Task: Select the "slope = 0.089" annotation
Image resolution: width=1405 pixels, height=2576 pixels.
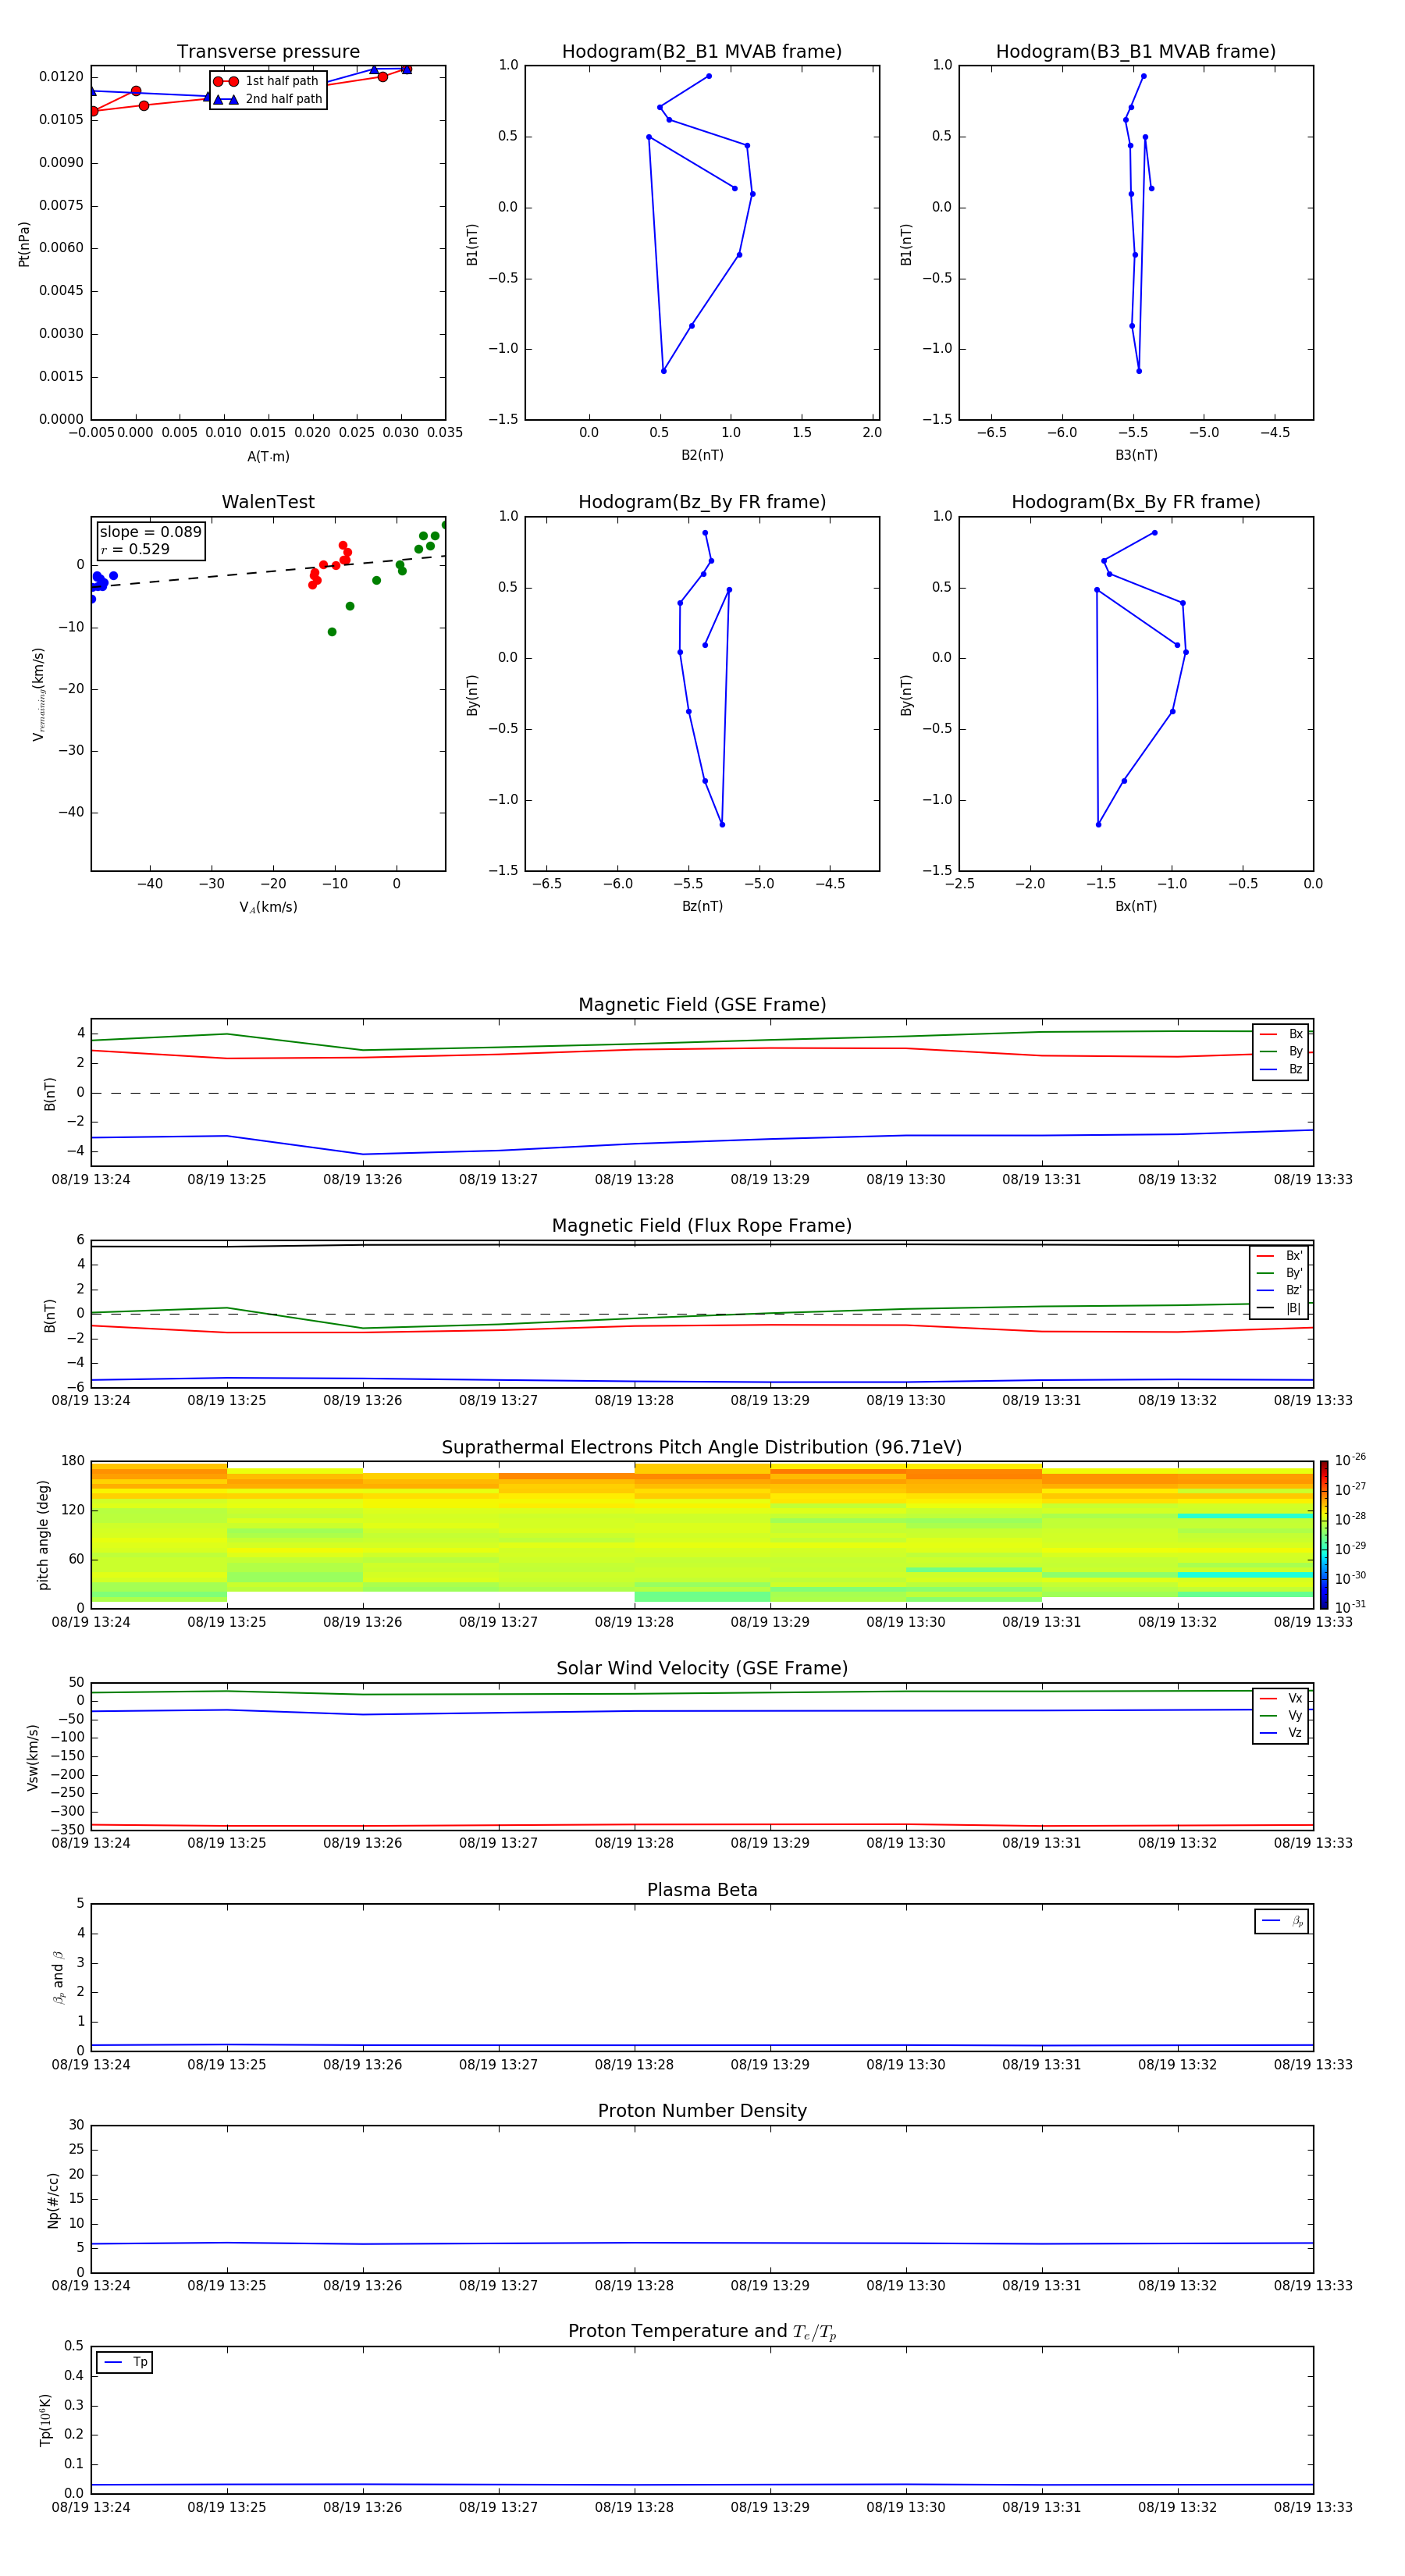Action: pyautogui.click(x=150, y=532)
